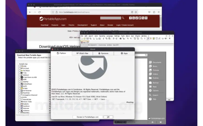Click the power eject button in PortableApps menu
Image resolution: width=203 pixels, height=126 pixels.
click(152, 122)
